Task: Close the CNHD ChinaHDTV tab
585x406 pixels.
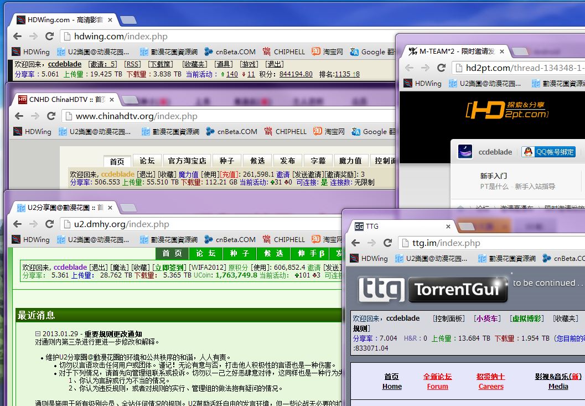Action: [x=112, y=100]
